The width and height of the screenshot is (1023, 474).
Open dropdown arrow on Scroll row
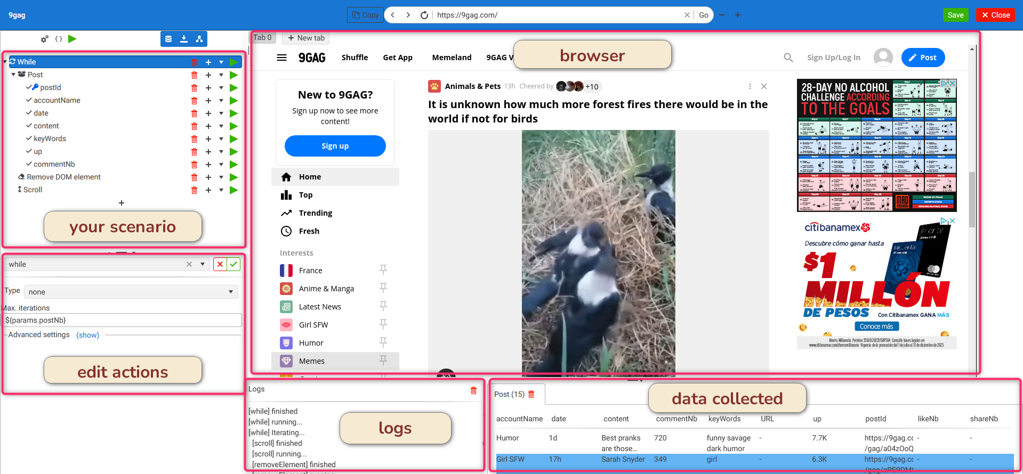pyautogui.click(x=221, y=190)
